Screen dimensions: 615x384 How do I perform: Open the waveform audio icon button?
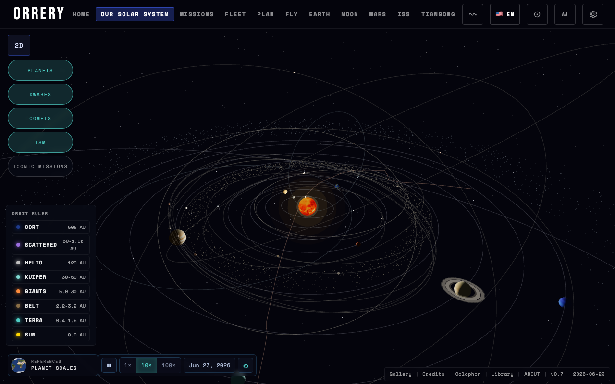(x=473, y=14)
